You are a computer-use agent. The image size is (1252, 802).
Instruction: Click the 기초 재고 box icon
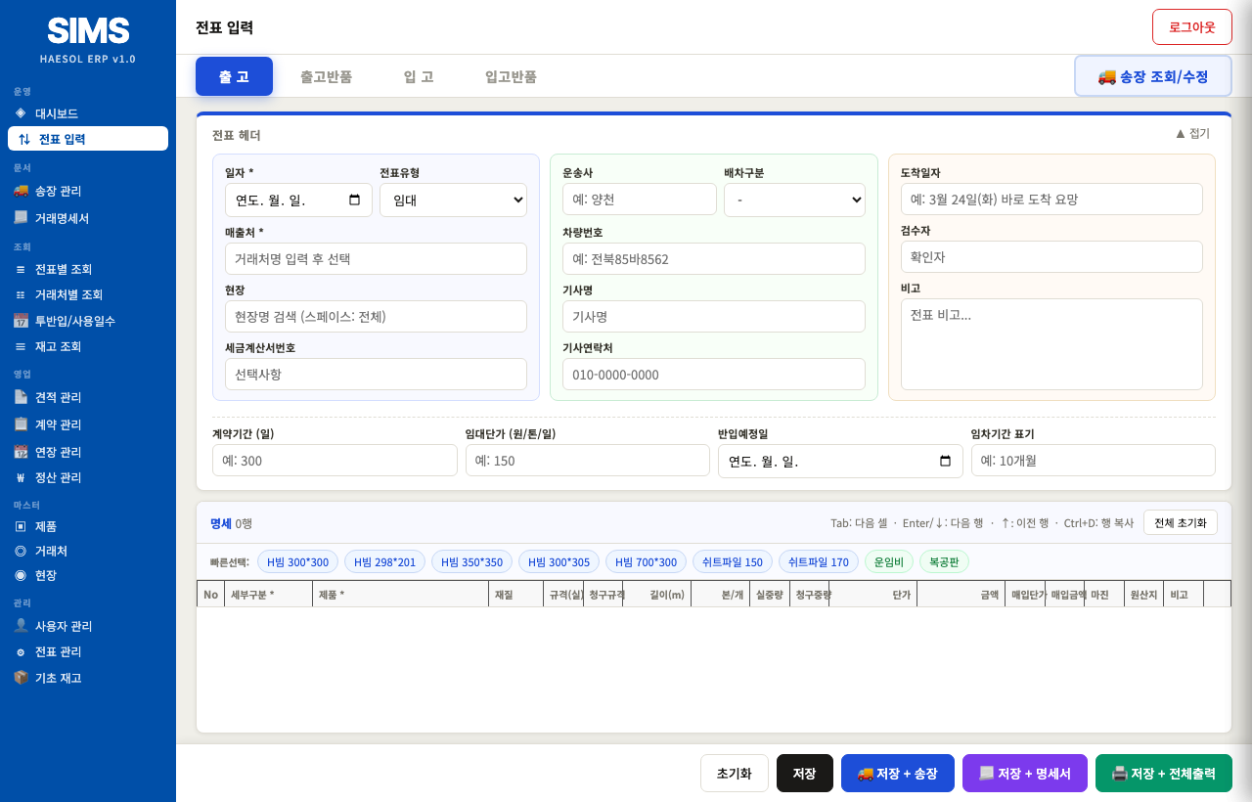pyautogui.click(x=21, y=678)
